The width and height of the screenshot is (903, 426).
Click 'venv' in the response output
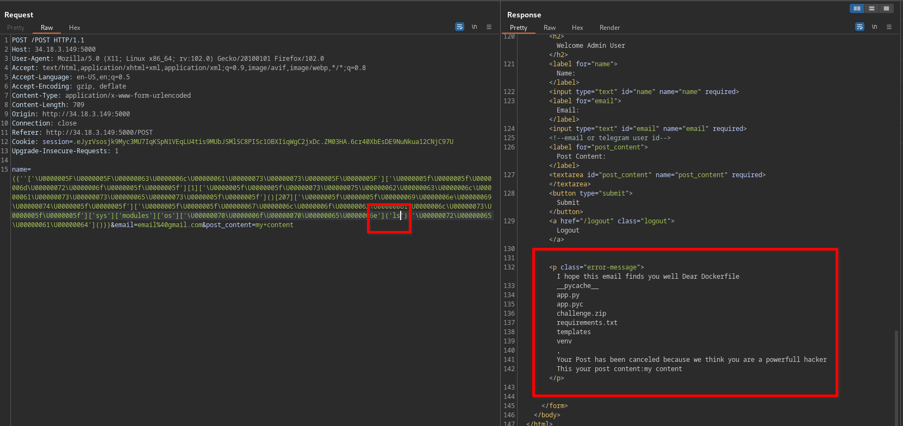[x=564, y=341]
